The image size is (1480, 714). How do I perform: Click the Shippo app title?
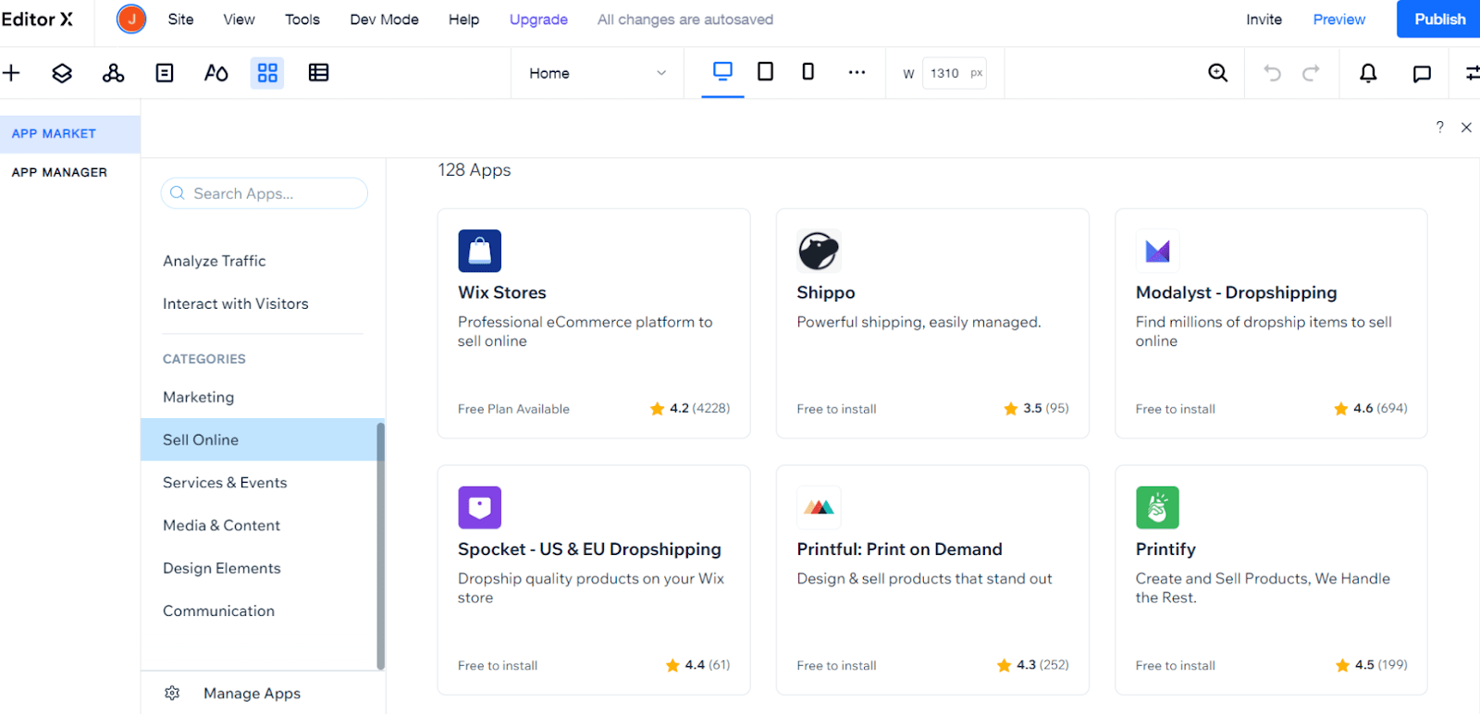(x=826, y=292)
